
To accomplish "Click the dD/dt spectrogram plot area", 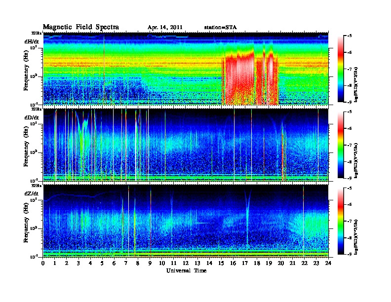I will click(x=186, y=145).
